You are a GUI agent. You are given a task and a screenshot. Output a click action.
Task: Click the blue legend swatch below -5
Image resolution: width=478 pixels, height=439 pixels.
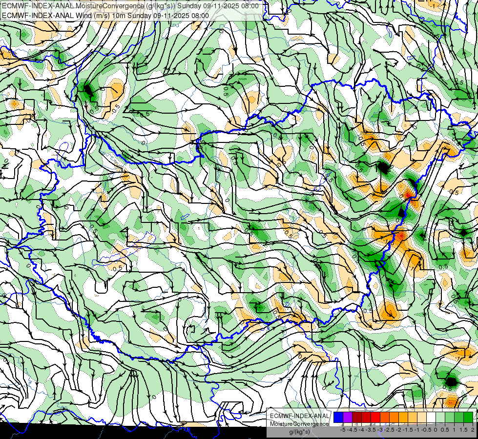(338, 417)
